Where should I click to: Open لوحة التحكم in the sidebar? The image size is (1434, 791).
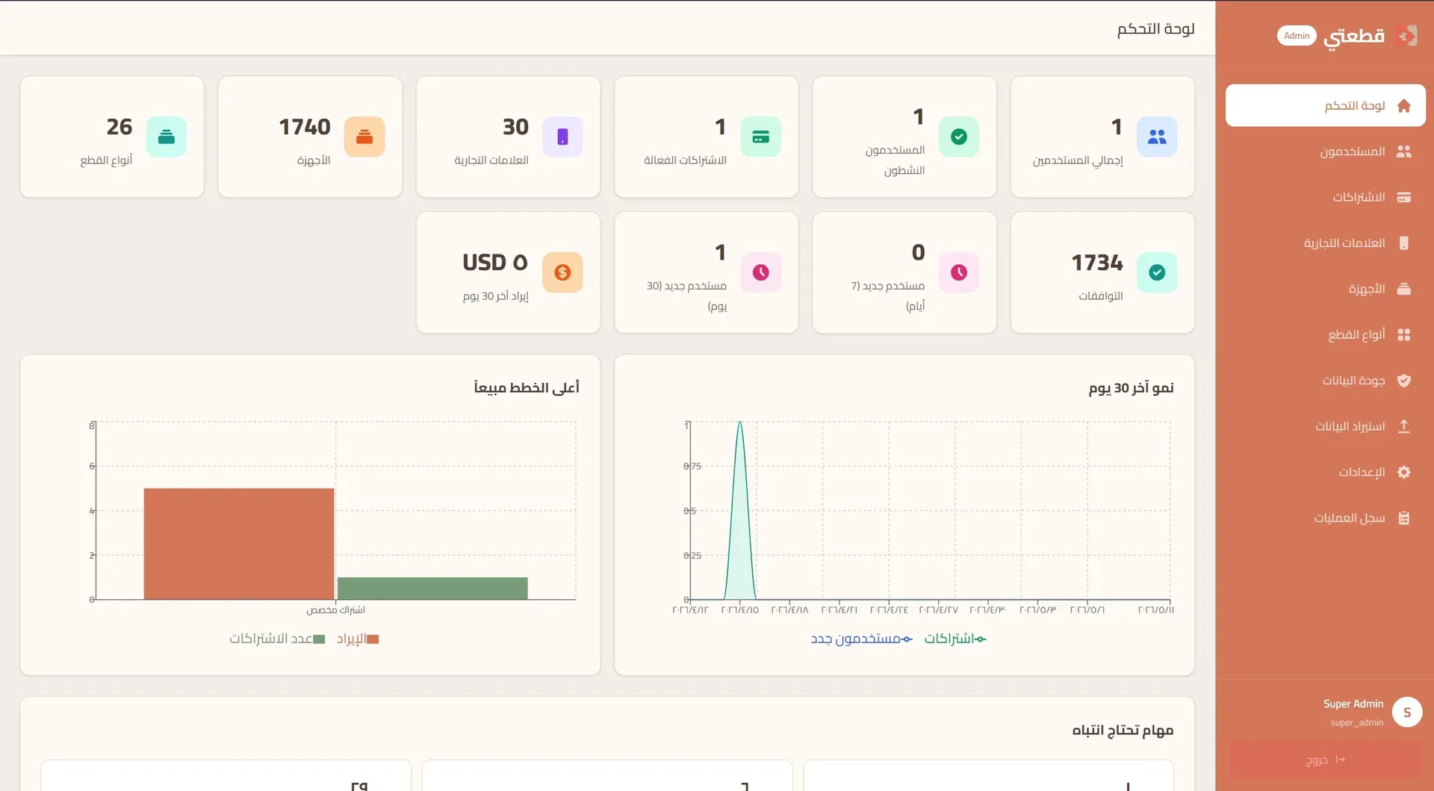[x=1326, y=105]
